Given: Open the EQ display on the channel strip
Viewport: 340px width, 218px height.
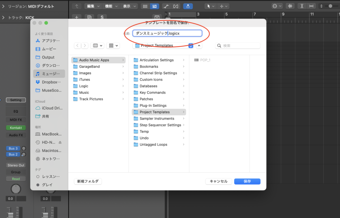Looking at the screenshot, I should tap(16, 111).
